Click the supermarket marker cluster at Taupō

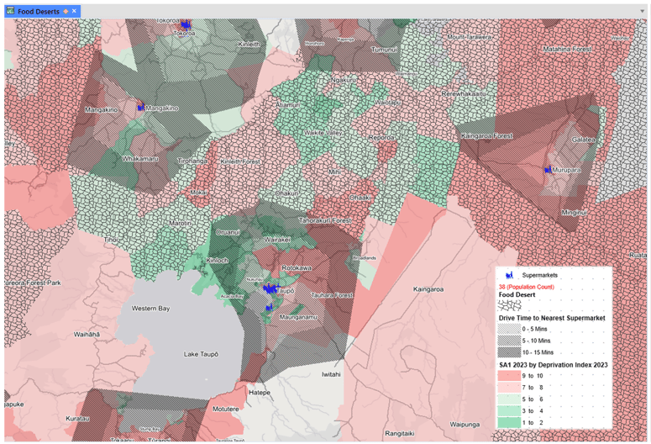click(271, 288)
